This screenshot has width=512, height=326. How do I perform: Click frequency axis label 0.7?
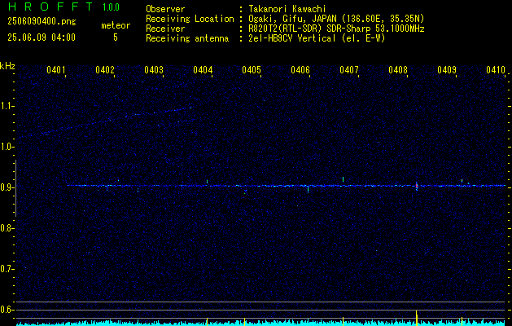(x=7, y=269)
